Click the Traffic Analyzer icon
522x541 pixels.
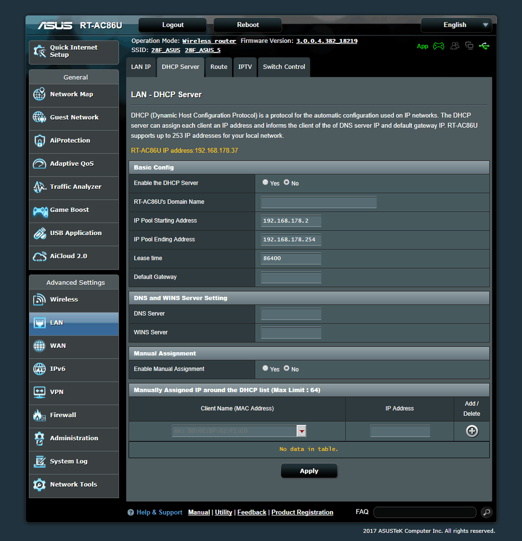coord(40,187)
